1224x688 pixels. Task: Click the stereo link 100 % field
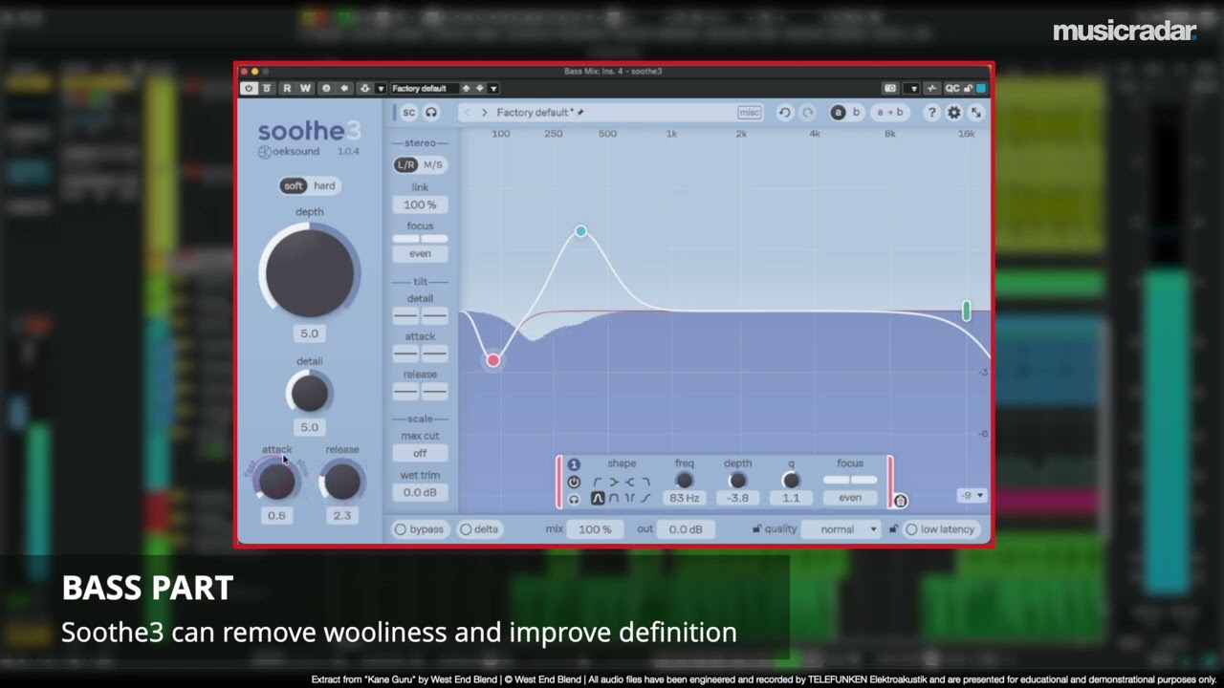[420, 204]
